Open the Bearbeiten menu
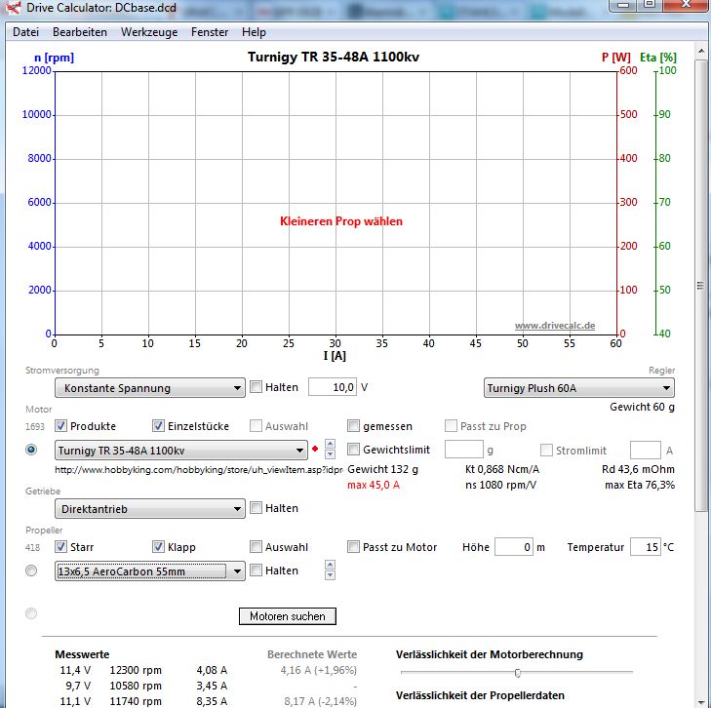 tap(80, 32)
